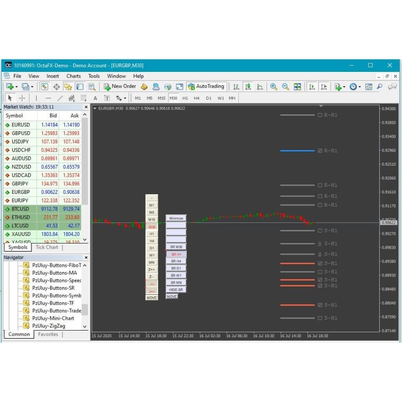Image resolution: width=402 pixels, height=402 pixels.
Task: Open the arrows drawing tool dropdown
Action: click(x=125, y=98)
